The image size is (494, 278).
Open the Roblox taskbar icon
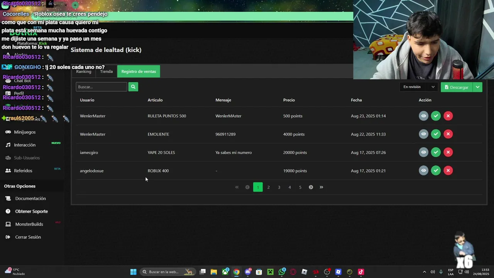304,272
